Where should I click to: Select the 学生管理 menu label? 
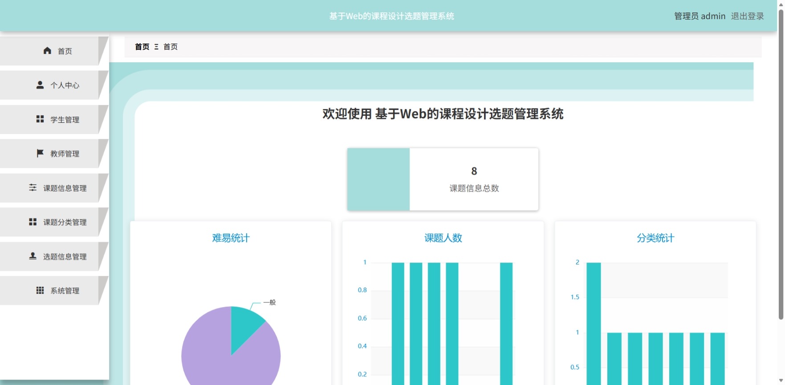(65, 120)
